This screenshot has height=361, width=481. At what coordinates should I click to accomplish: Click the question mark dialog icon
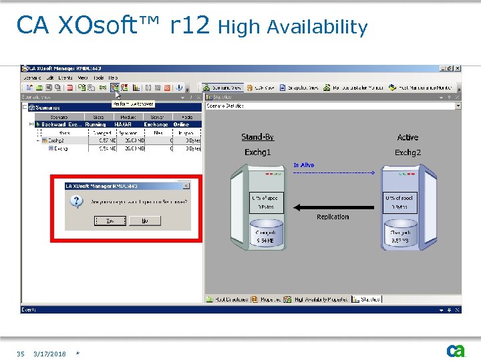point(76,202)
